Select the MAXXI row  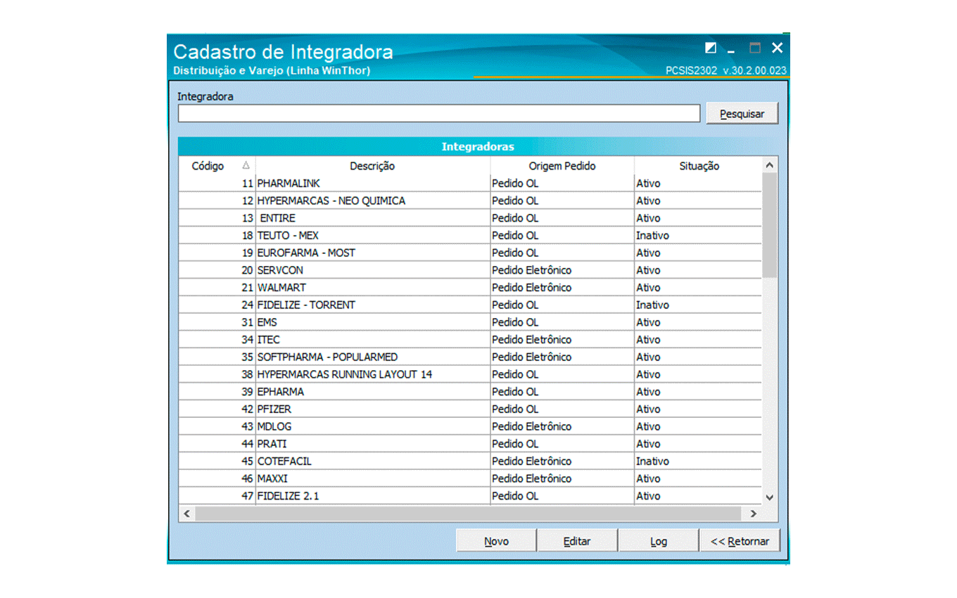pos(470,478)
